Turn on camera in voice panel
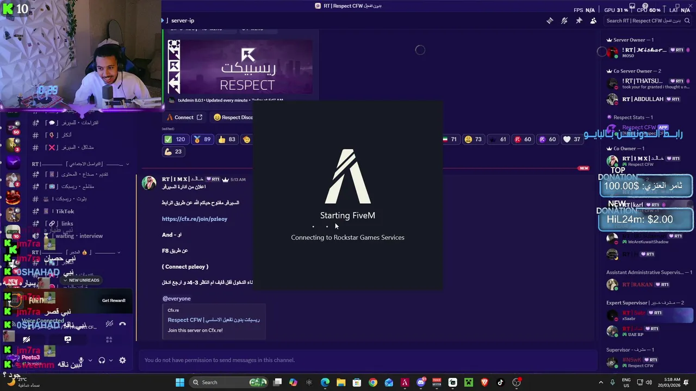This screenshot has height=391, width=696. point(26,339)
